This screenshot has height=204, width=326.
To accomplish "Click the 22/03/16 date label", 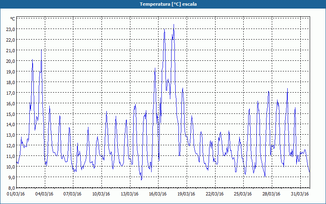I will [x=215, y=194].
